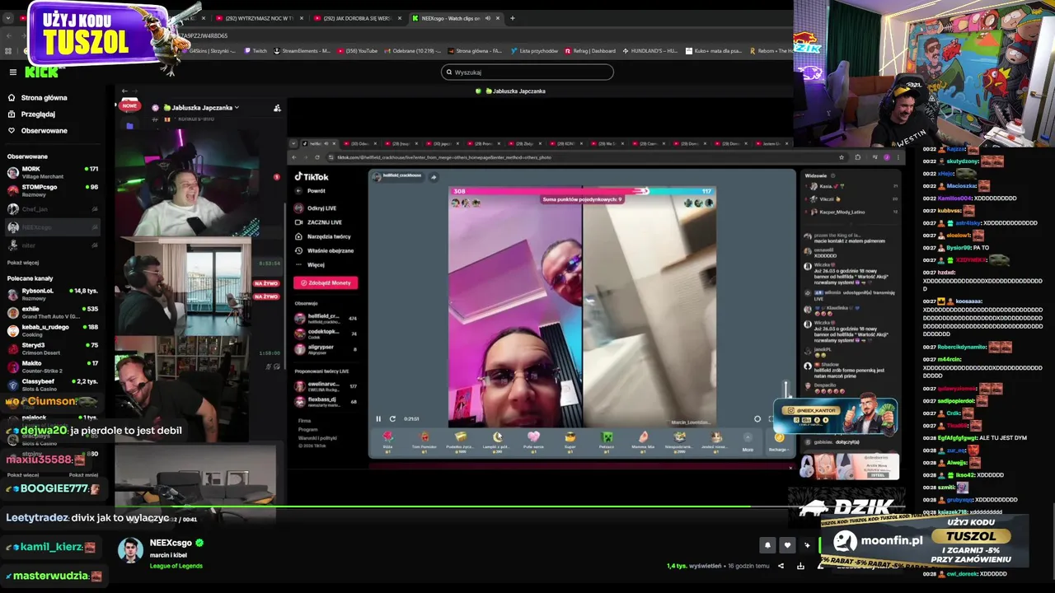The image size is (1055, 593).
Task: Click the browser back arrow
Action: click(8, 35)
